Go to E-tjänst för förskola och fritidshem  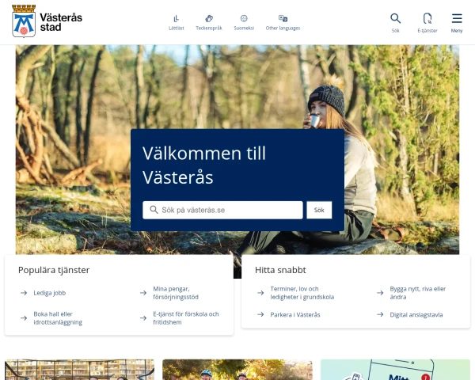(x=186, y=318)
